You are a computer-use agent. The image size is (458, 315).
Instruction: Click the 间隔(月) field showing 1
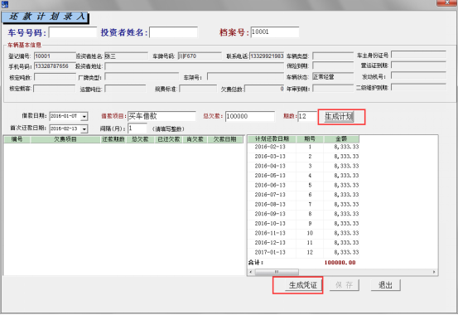click(137, 128)
